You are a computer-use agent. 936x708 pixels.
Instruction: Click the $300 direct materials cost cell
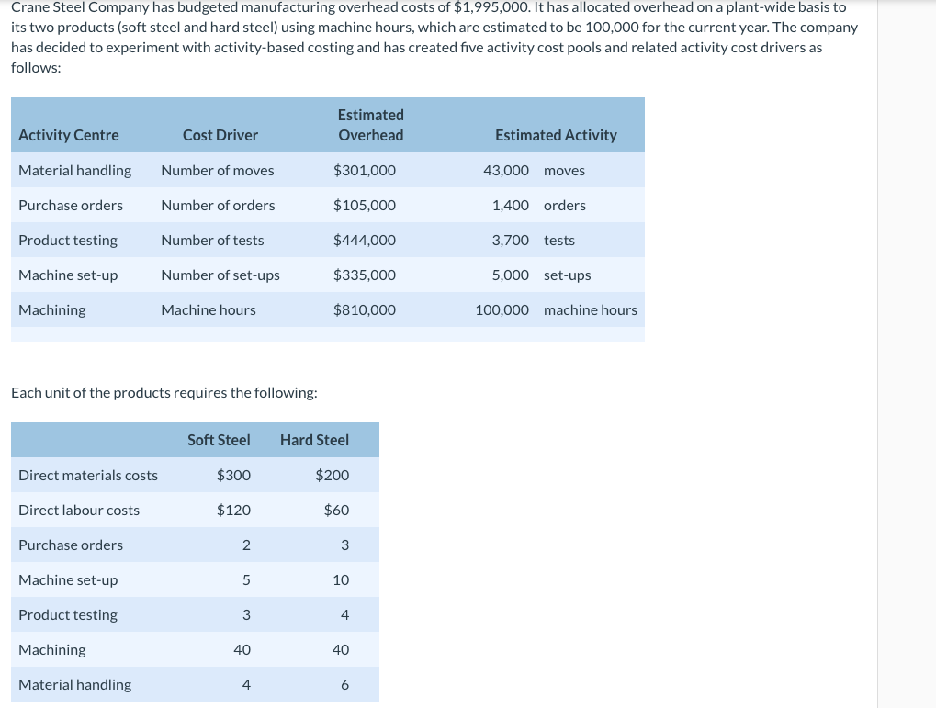233,475
